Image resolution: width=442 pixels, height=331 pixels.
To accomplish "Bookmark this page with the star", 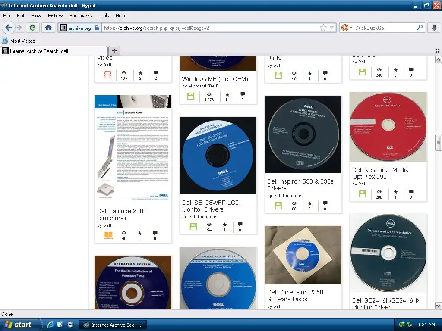I will (x=323, y=28).
